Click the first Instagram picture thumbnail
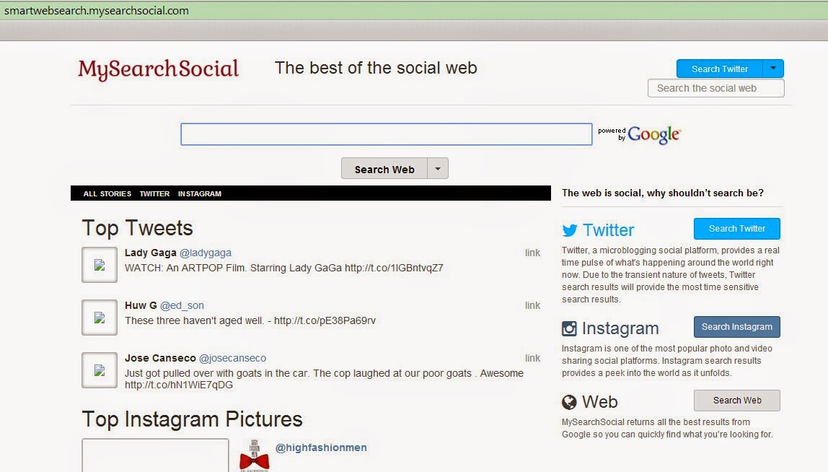The image size is (828, 472). [155, 455]
